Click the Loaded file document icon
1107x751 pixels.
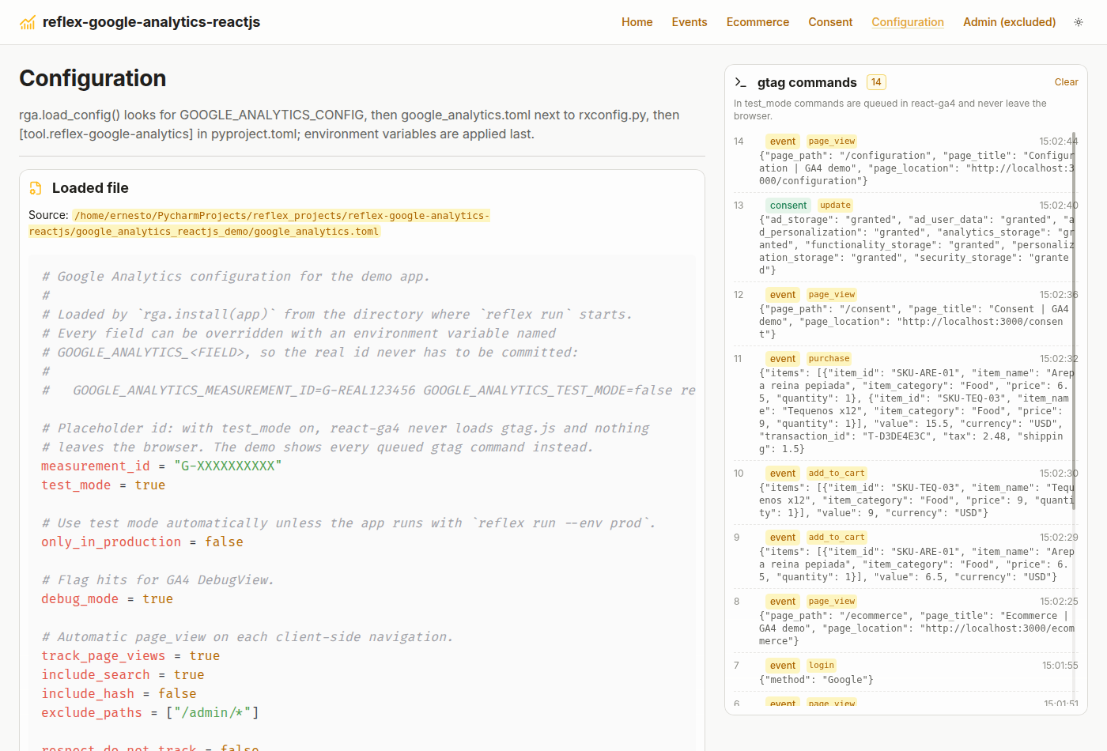(x=36, y=188)
